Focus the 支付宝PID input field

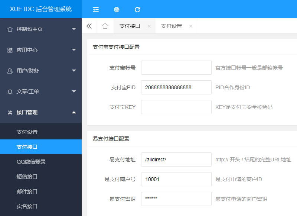point(176,87)
